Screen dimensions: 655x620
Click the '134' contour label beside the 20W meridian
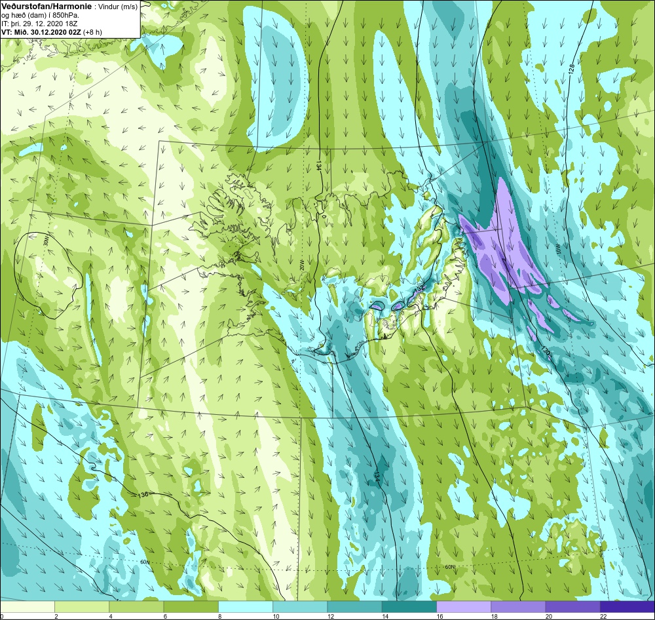pos(319,165)
